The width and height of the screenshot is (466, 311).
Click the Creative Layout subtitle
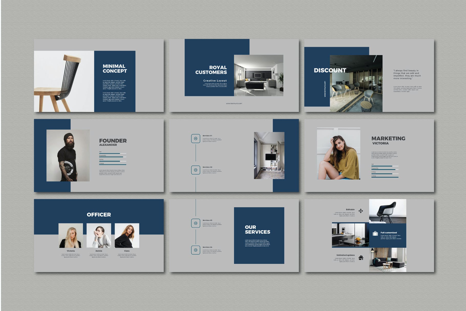coord(215,81)
